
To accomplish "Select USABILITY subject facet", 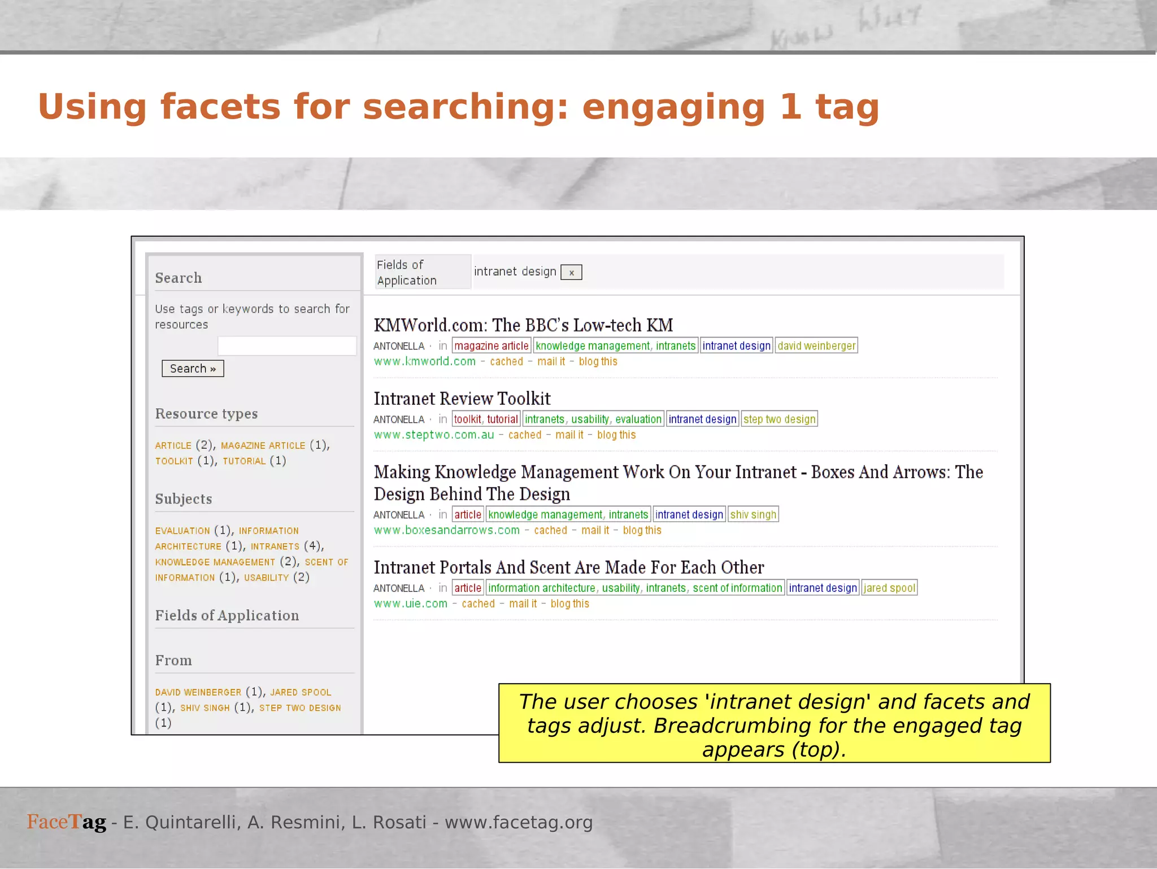I will pyautogui.click(x=266, y=578).
